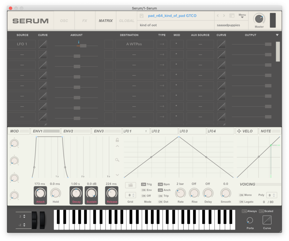Screen dimensions: 289x241
Task: Open the matrix options triangle by OUTPUT
Action: click(x=277, y=35)
